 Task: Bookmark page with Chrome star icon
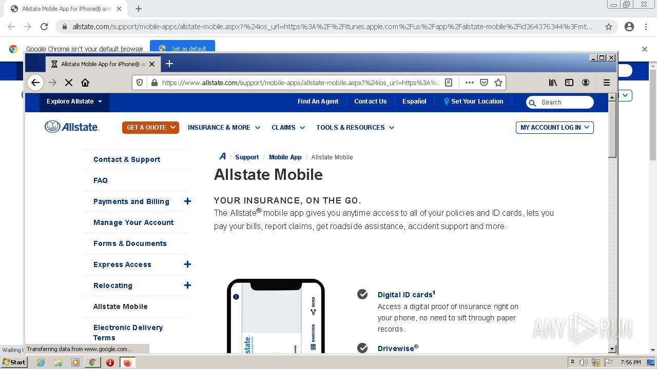click(609, 27)
